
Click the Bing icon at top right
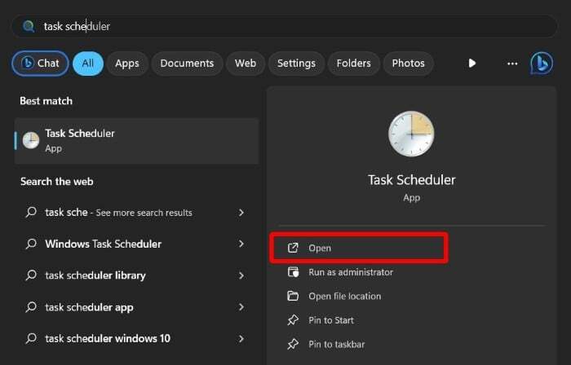click(x=542, y=64)
